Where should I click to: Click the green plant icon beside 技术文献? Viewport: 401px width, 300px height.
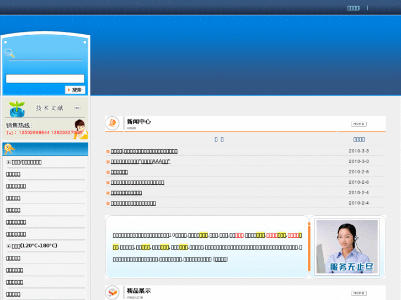(x=17, y=109)
